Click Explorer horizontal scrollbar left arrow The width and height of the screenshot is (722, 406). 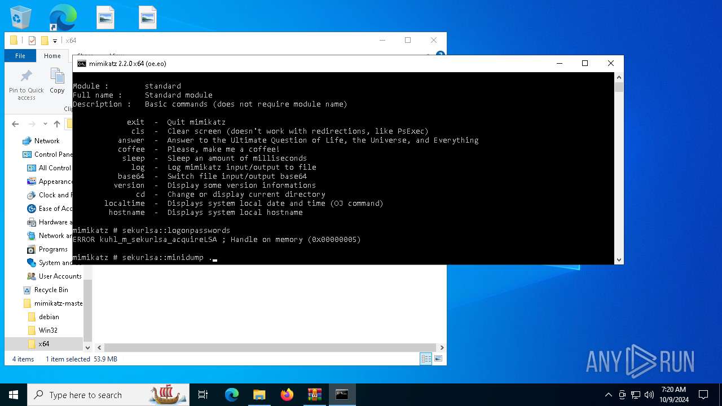point(99,348)
